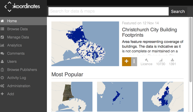Open the Licence gavel icon
The image size is (193, 112).
tap(146, 60)
